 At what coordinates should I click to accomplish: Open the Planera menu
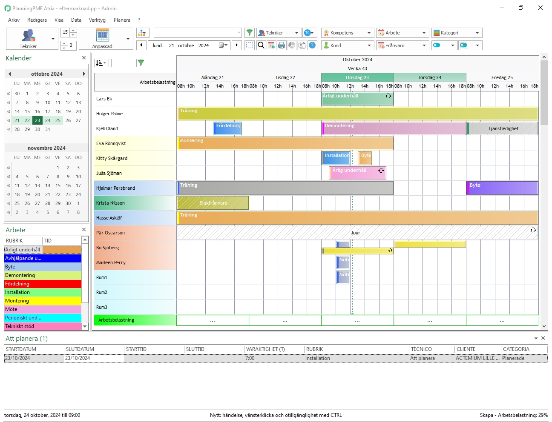[122, 20]
